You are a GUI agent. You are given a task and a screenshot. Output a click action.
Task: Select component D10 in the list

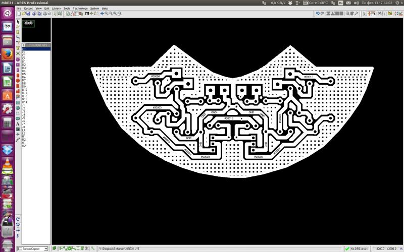point(25,90)
